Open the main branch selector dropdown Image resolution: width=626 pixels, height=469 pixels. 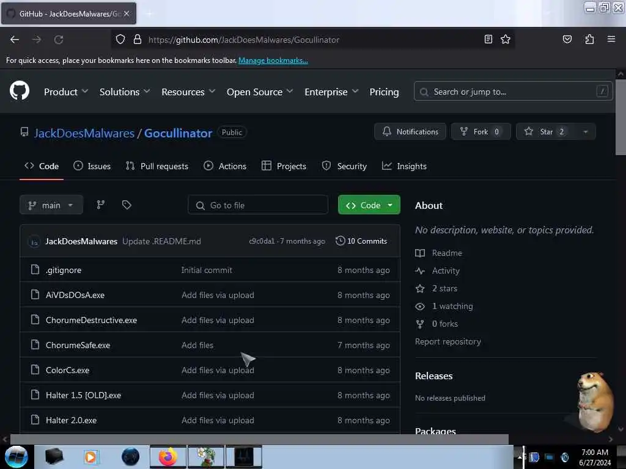coord(51,205)
